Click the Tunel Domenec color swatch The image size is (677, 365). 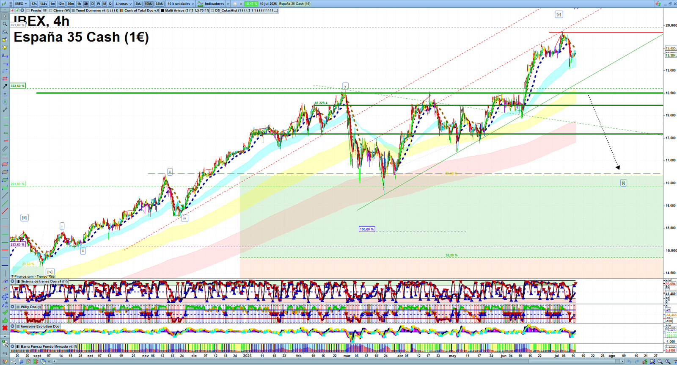tap(73, 10)
